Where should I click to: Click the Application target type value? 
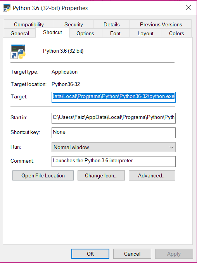click(x=64, y=72)
